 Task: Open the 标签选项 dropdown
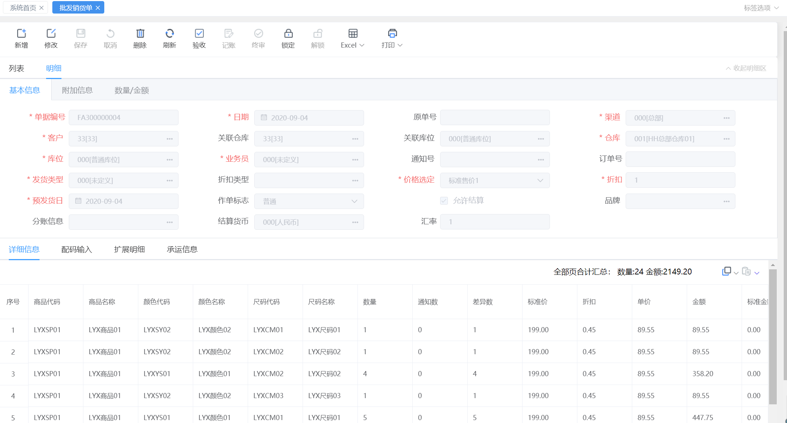(x=761, y=8)
